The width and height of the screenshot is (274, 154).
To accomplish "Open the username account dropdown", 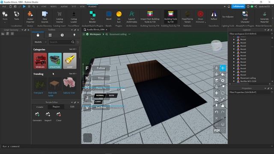I will [x=265, y=6].
